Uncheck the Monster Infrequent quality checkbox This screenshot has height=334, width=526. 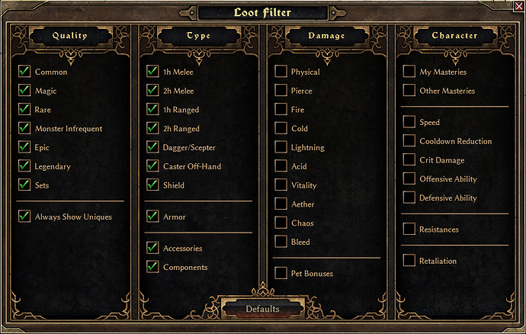pyautogui.click(x=24, y=128)
